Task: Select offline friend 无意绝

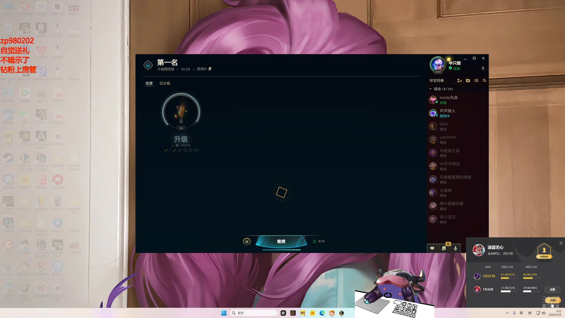Action: (x=458, y=193)
